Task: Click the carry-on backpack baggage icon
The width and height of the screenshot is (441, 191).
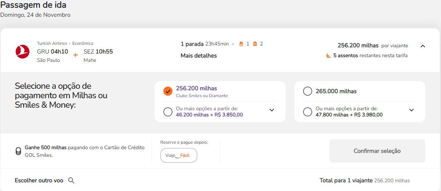Action: pyautogui.click(x=241, y=44)
